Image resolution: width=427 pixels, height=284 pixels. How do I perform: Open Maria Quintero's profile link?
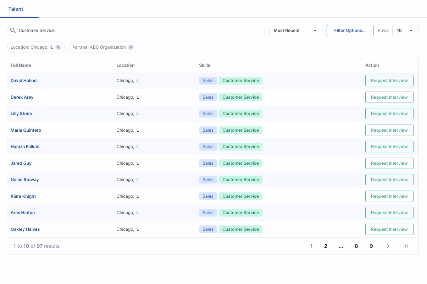[26, 130]
